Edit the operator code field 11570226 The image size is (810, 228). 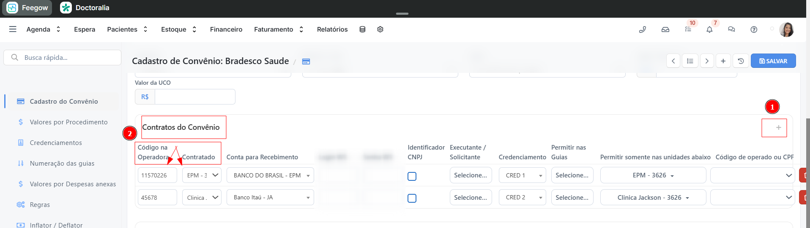pos(157,175)
